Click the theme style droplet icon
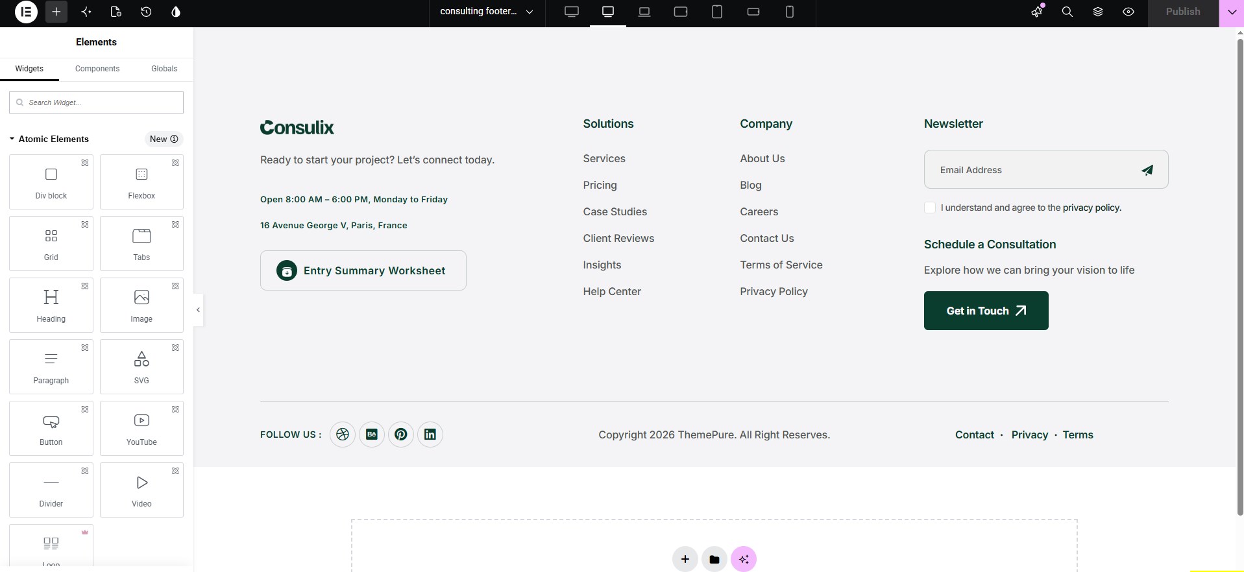 (x=176, y=12)
